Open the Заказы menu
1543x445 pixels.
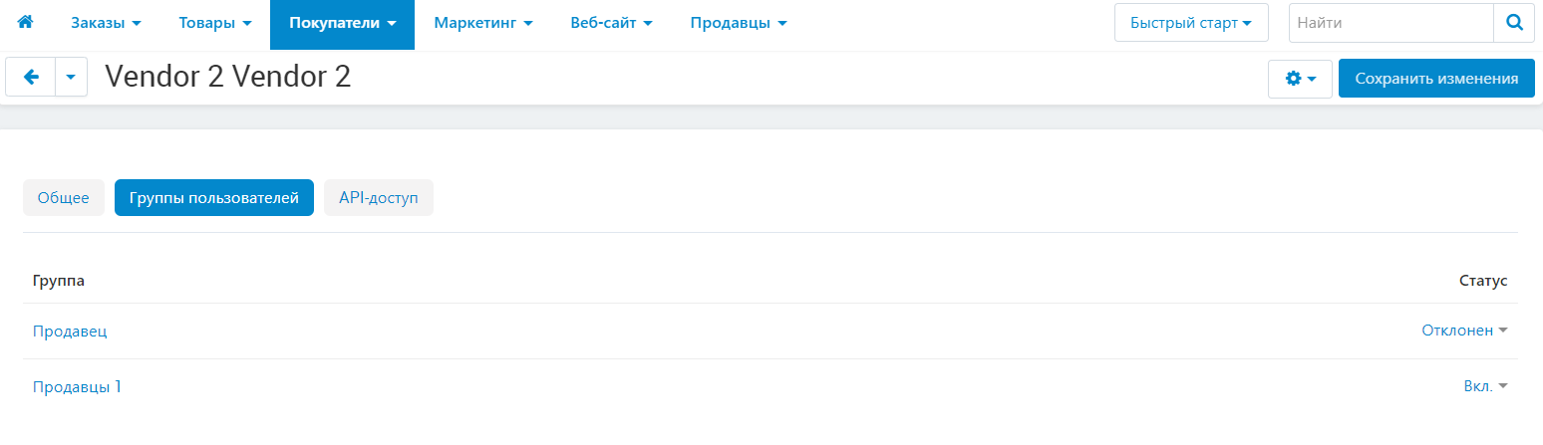coord(105,23)
